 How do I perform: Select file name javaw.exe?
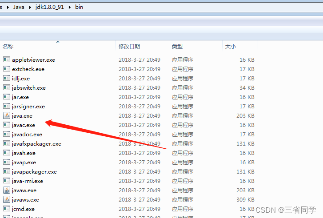[x=24, y=190]
